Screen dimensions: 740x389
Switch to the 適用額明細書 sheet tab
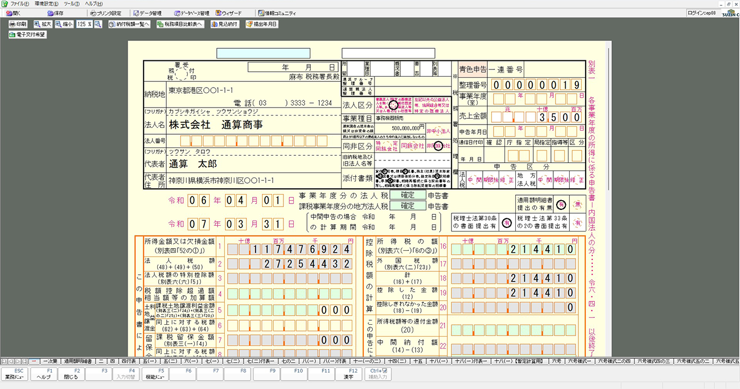pos(78,361)
